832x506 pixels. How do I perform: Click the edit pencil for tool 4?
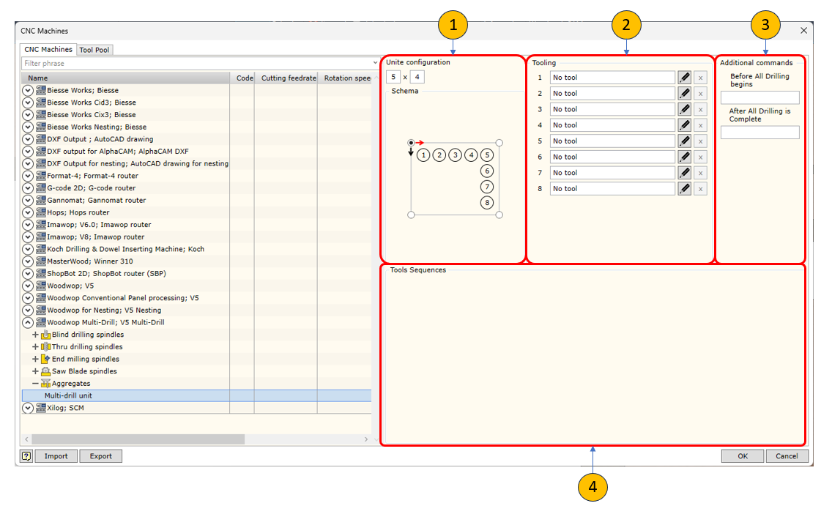[685, 125]
